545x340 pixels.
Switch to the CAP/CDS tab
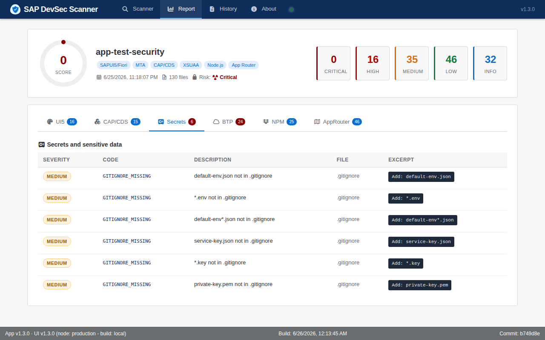click(x=117, y=122)
